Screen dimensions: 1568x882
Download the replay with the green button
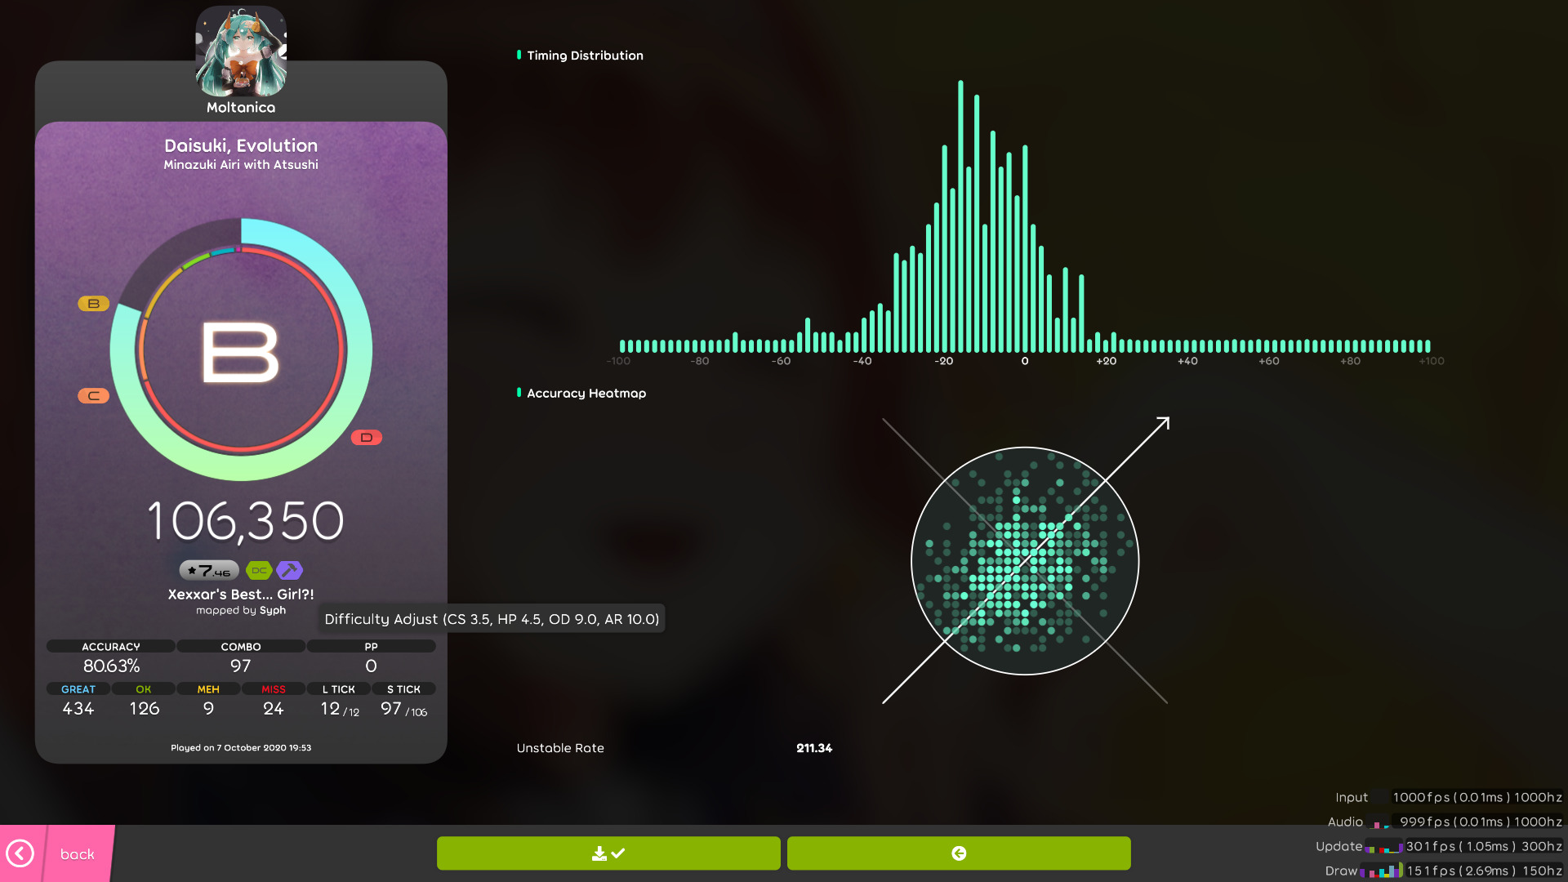(x=608, y=853)
